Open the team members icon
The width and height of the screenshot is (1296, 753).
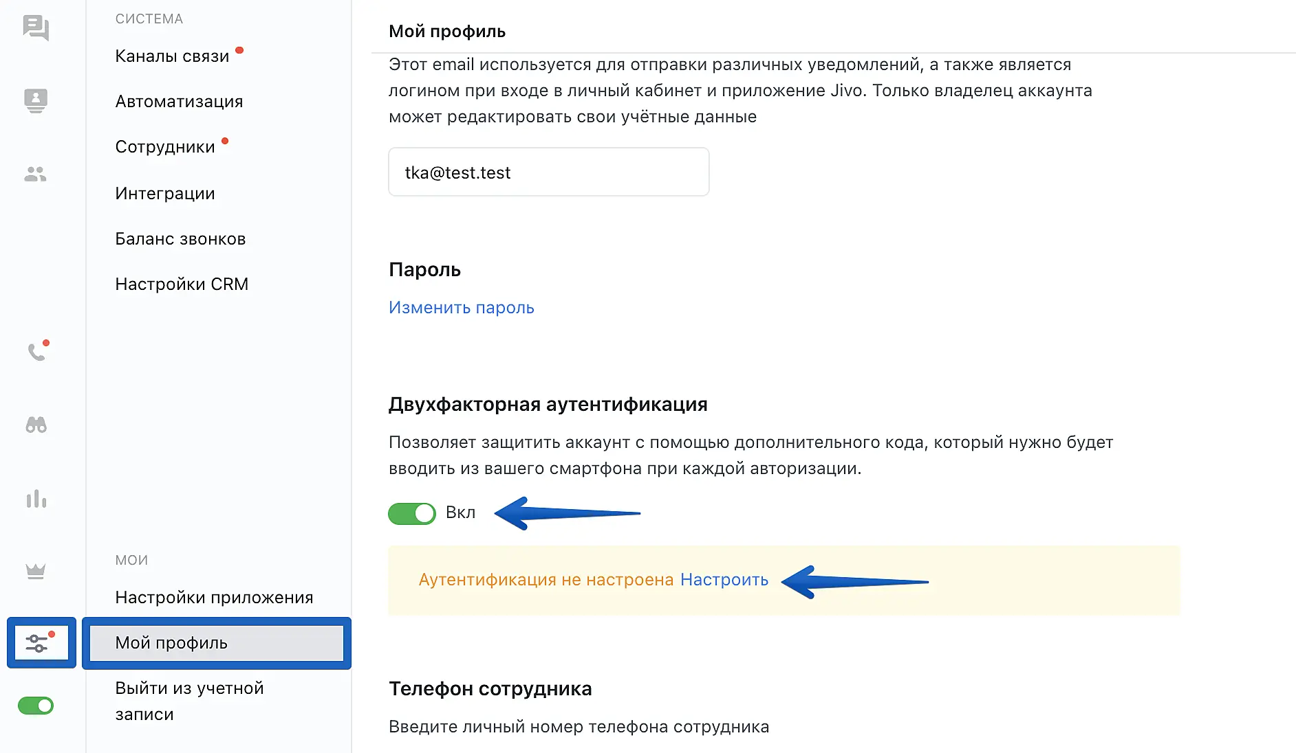[x=36, y=175]
